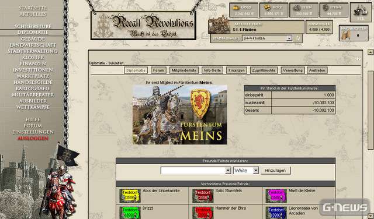This screenshot has height=219, width=374.
Task: Click the Einwohner population box
Action: coord(319,27)
